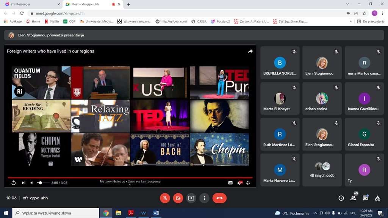Open video settings gear icon
388x218 pixels.
[x=239, y=183]
